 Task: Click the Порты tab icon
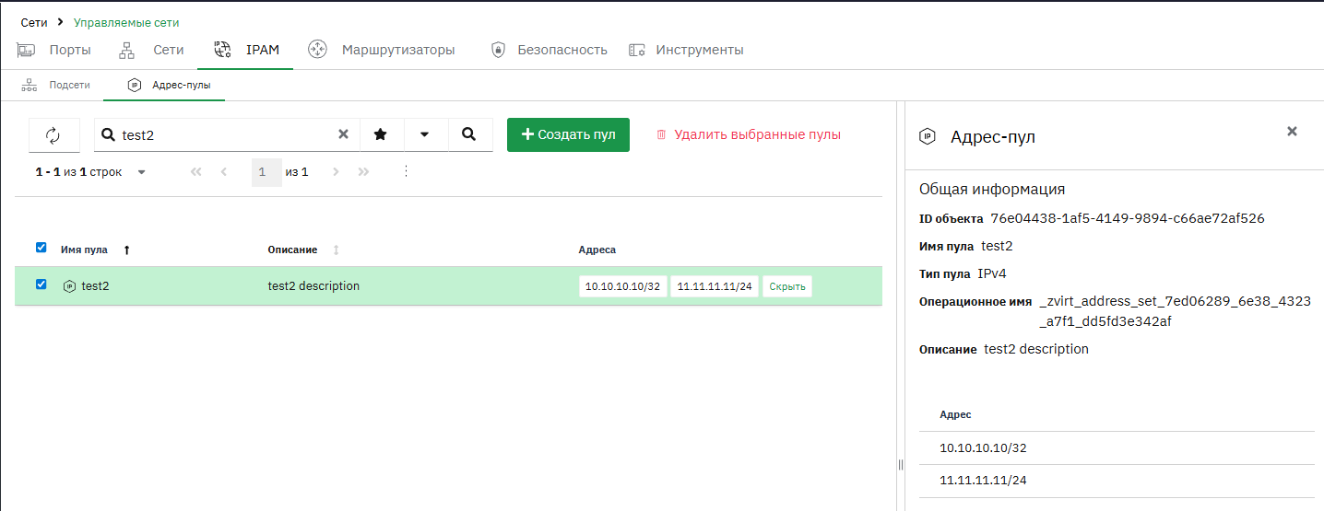(x=26, y=50)
